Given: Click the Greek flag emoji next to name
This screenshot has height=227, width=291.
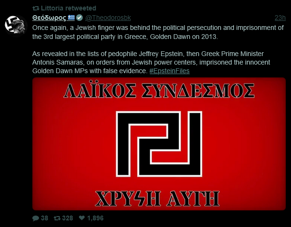Looking at the screenshot, I should [71, 18].
